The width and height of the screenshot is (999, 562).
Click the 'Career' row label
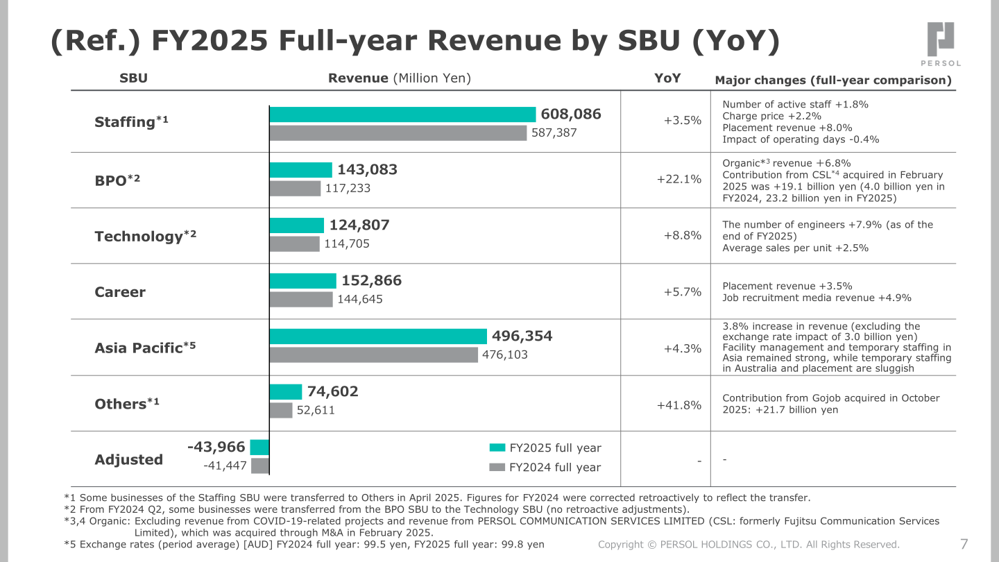coord(120,292)
